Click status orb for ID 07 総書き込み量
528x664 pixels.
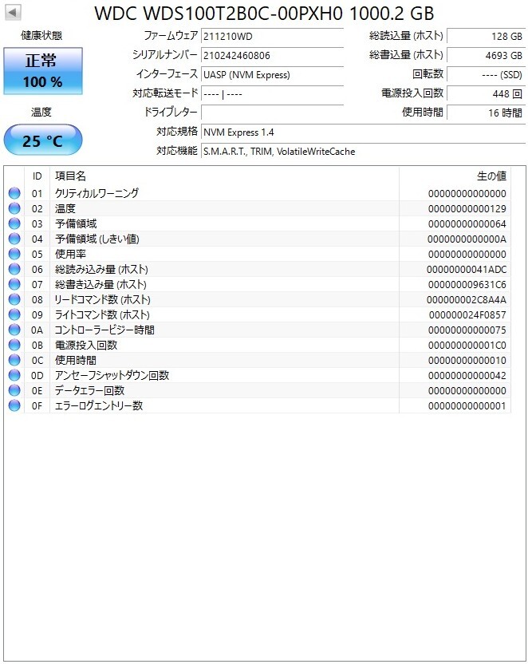click(x=14, y=284)
